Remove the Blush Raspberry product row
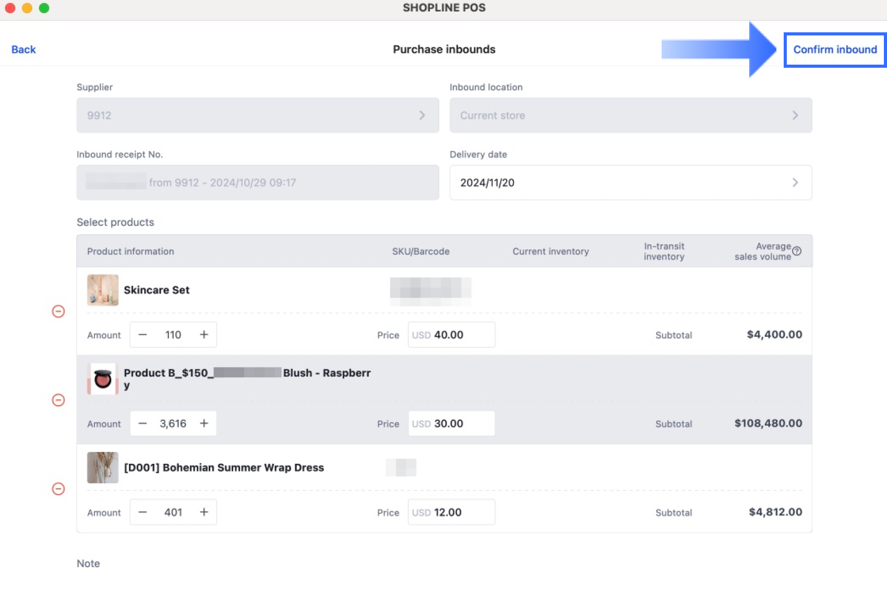 pos(58,400)
